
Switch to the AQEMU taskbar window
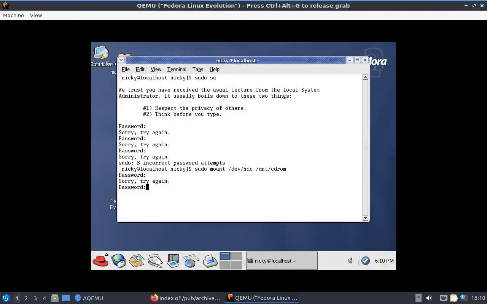[89, 298]
